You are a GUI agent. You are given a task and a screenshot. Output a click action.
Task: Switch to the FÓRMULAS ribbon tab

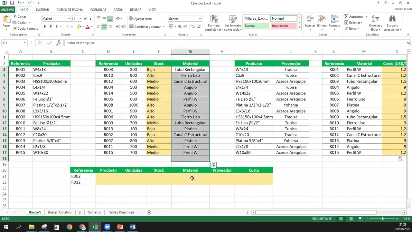(98, 10)
